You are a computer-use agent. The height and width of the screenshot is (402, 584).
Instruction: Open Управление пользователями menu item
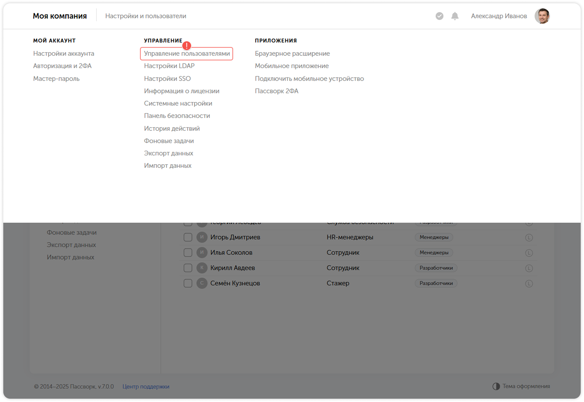tap(187, 54)
